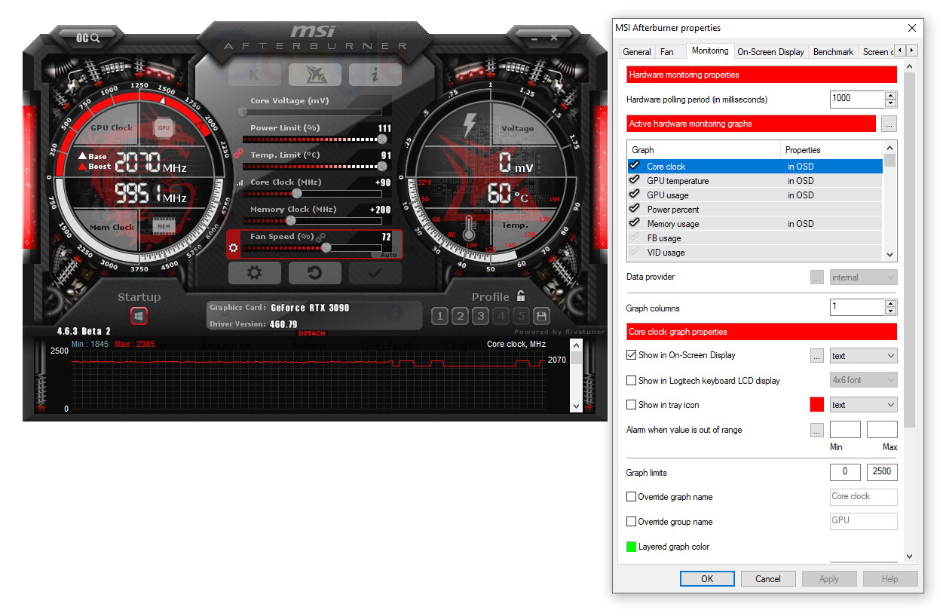The height and width of the screenshot is (610, 940).
Task: Increase Graph columns with the up arrow
Action: point(891,303)
